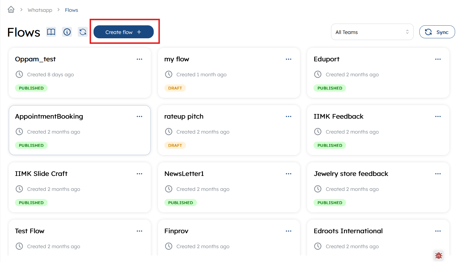Screen dimensions: 462x262
Task: Click the Create flow button
Action: coord(123,32)
